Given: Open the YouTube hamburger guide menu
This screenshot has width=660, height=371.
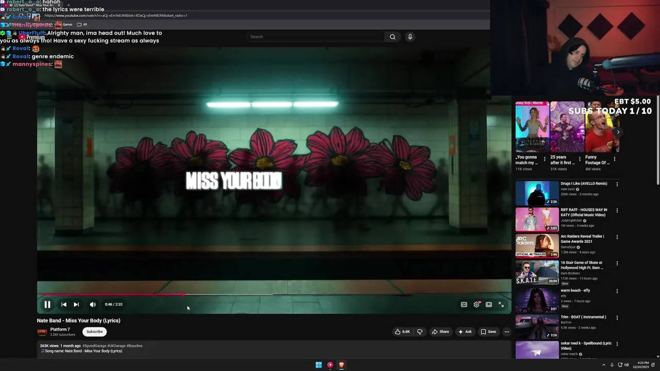Looking at the screenshot, I should coord(9,37).
